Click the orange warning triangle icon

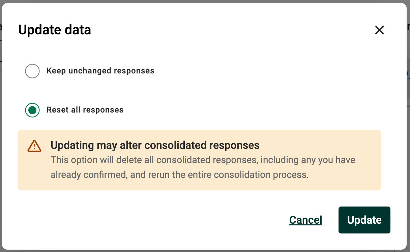pyautogui.click(x=34, y=146)
